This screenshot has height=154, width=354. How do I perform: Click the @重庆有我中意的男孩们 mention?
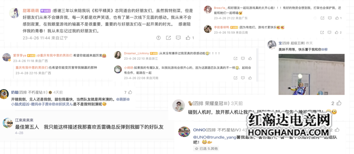click(x=54, y=55)
